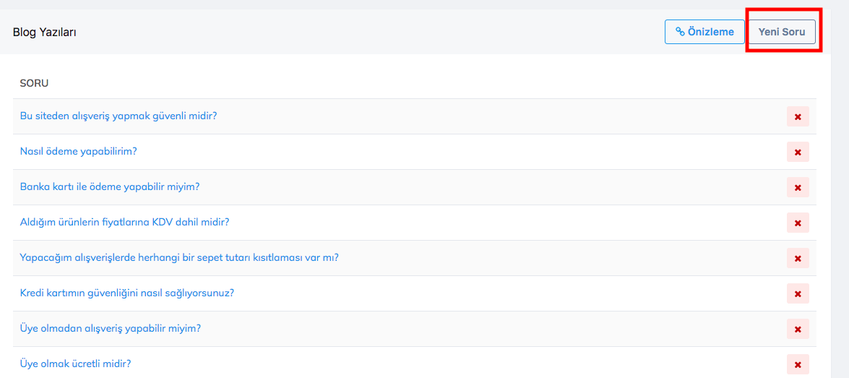Viewport: 849px width, 378px height.
Task: Delete the sepet tutarı kısıtlaması question
Action: (798, 258)
